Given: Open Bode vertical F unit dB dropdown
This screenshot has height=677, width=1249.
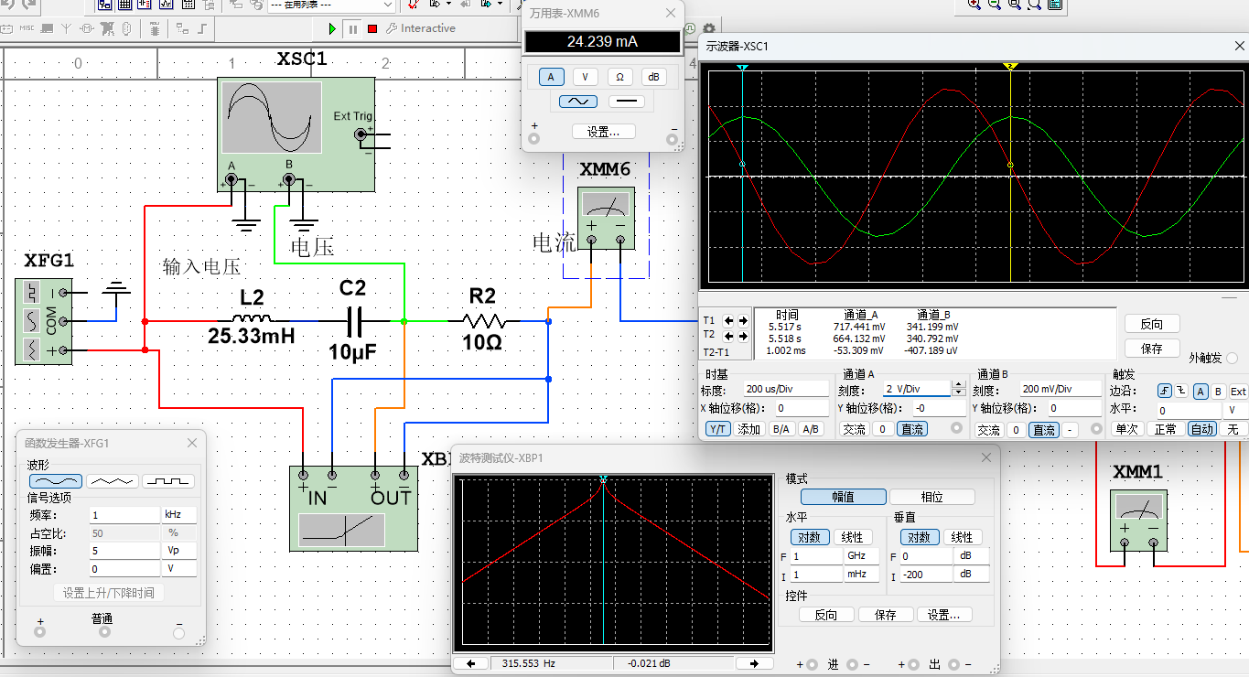Looking at the screenshot, I should click(x=972, y=556).
